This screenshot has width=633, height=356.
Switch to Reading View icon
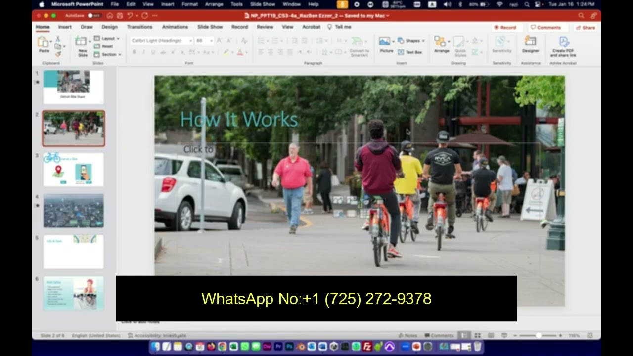[491, 335]
